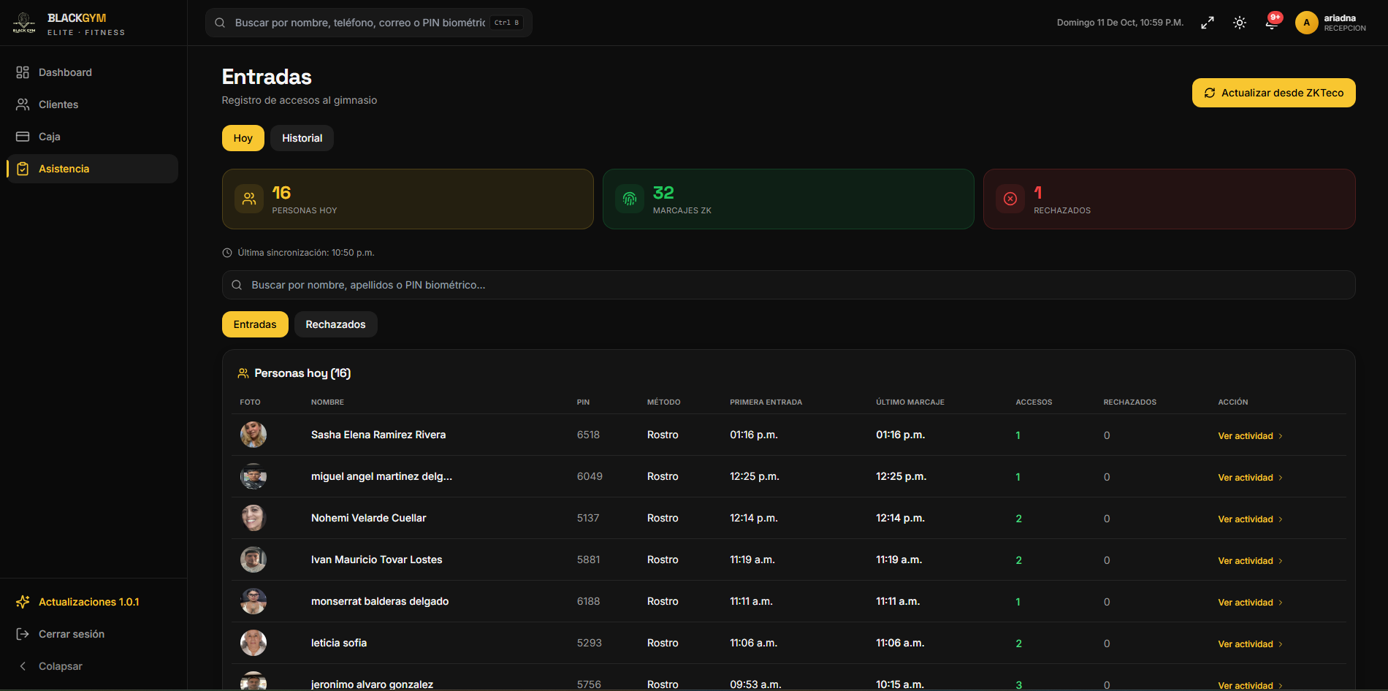This screenshot has width=1388, height=691.
Task: Select the Entradas filter tab
Action: click(x=255, y=324)
